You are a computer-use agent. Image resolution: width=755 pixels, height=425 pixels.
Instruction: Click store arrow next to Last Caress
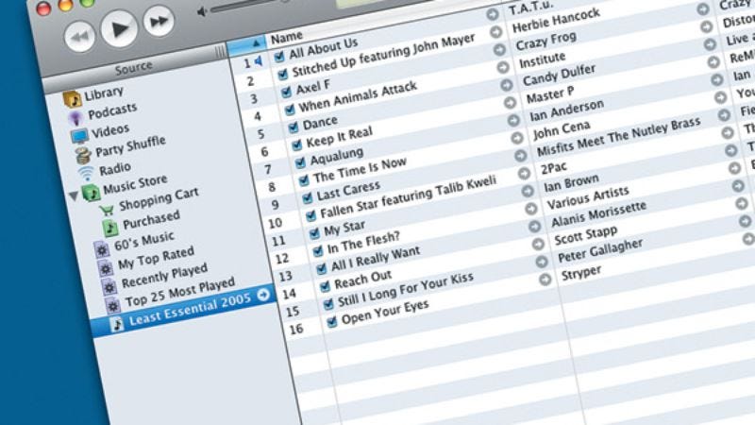click(521, 156)
